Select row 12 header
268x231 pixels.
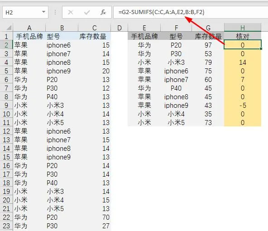[6, 131]
